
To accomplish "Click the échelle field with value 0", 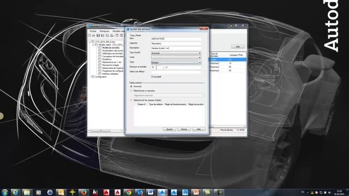I will tap(183, 68).
